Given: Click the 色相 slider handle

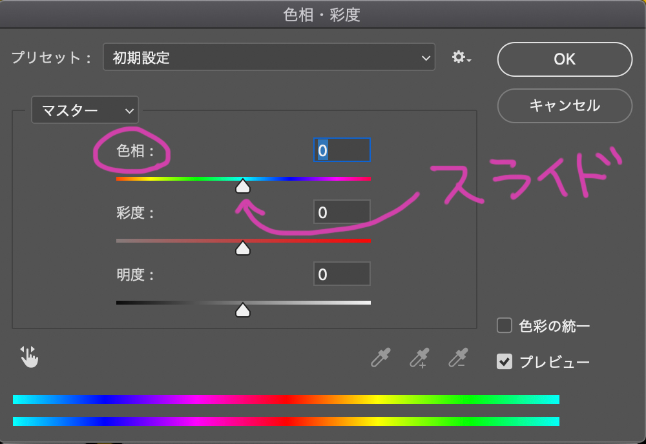Looking at the screenshot, I should click(242, 186).
